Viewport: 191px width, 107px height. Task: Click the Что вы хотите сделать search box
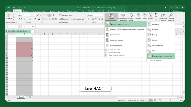point(116,11)
